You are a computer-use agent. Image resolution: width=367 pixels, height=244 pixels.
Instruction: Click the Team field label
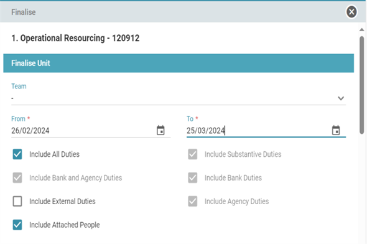(19, 86)
